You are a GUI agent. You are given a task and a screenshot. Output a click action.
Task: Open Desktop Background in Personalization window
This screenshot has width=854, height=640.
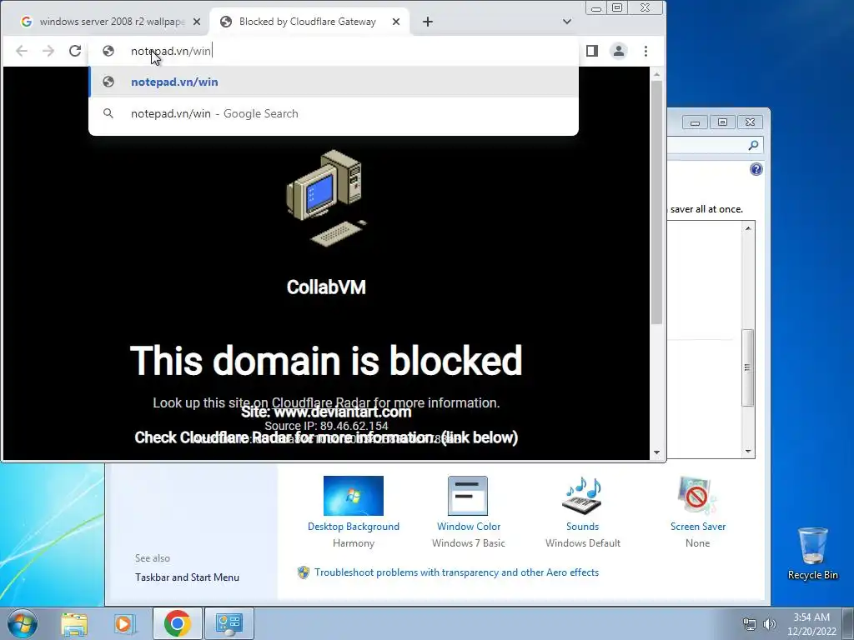354,512
